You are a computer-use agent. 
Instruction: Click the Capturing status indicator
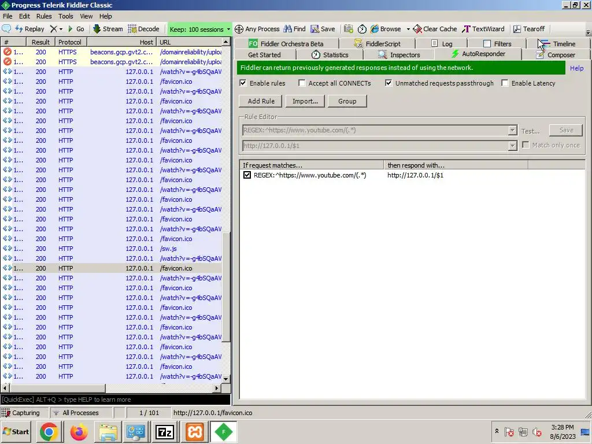21,413
